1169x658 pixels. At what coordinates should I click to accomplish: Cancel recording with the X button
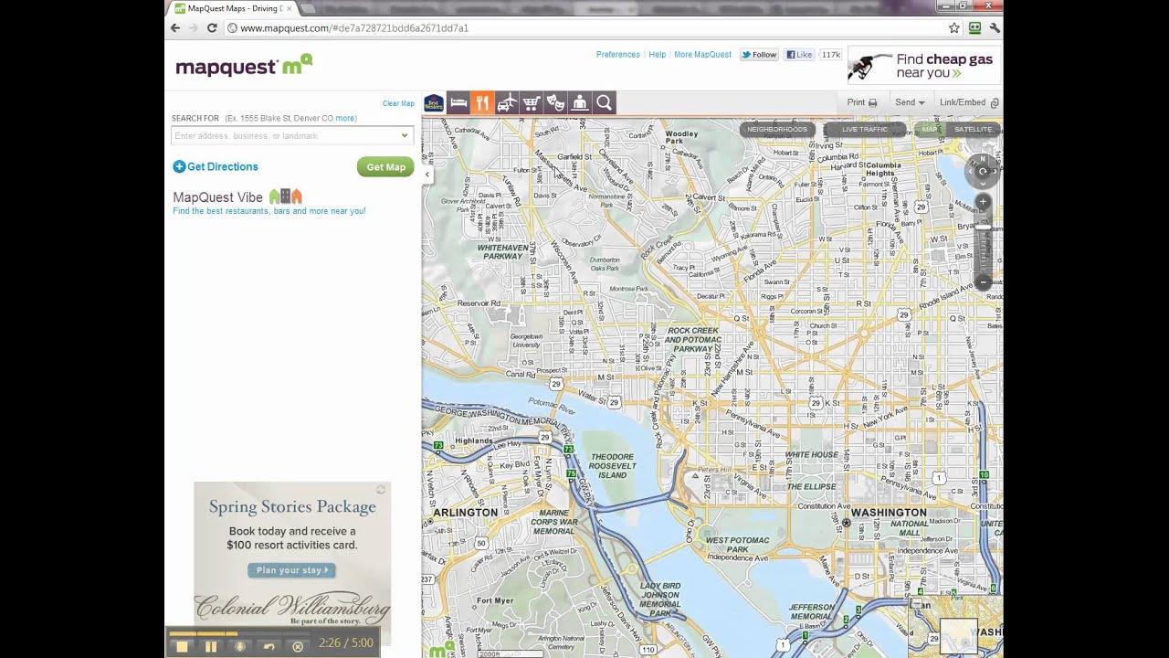(297, 646)
